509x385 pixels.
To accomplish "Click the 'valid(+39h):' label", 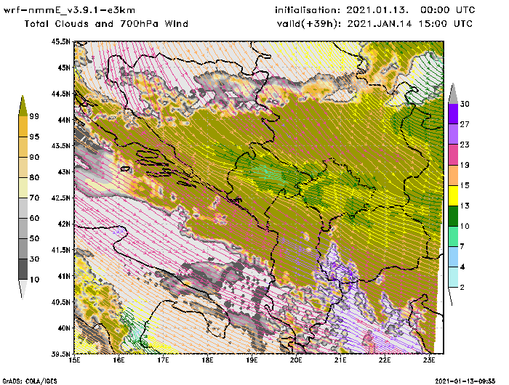I will [310, 24].
